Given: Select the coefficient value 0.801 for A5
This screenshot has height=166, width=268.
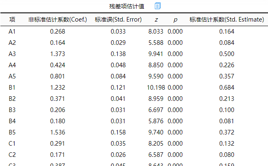Looking at the screenshot, I should click(57, 76).
